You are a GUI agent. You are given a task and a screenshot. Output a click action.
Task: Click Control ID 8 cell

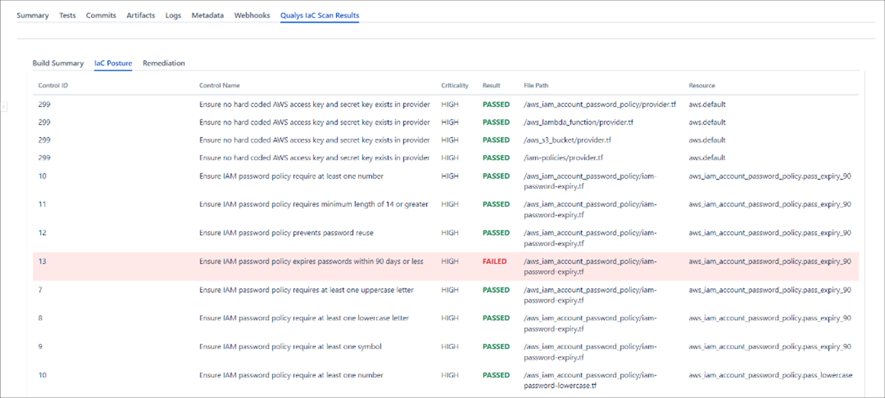click(x=40, y=318)
